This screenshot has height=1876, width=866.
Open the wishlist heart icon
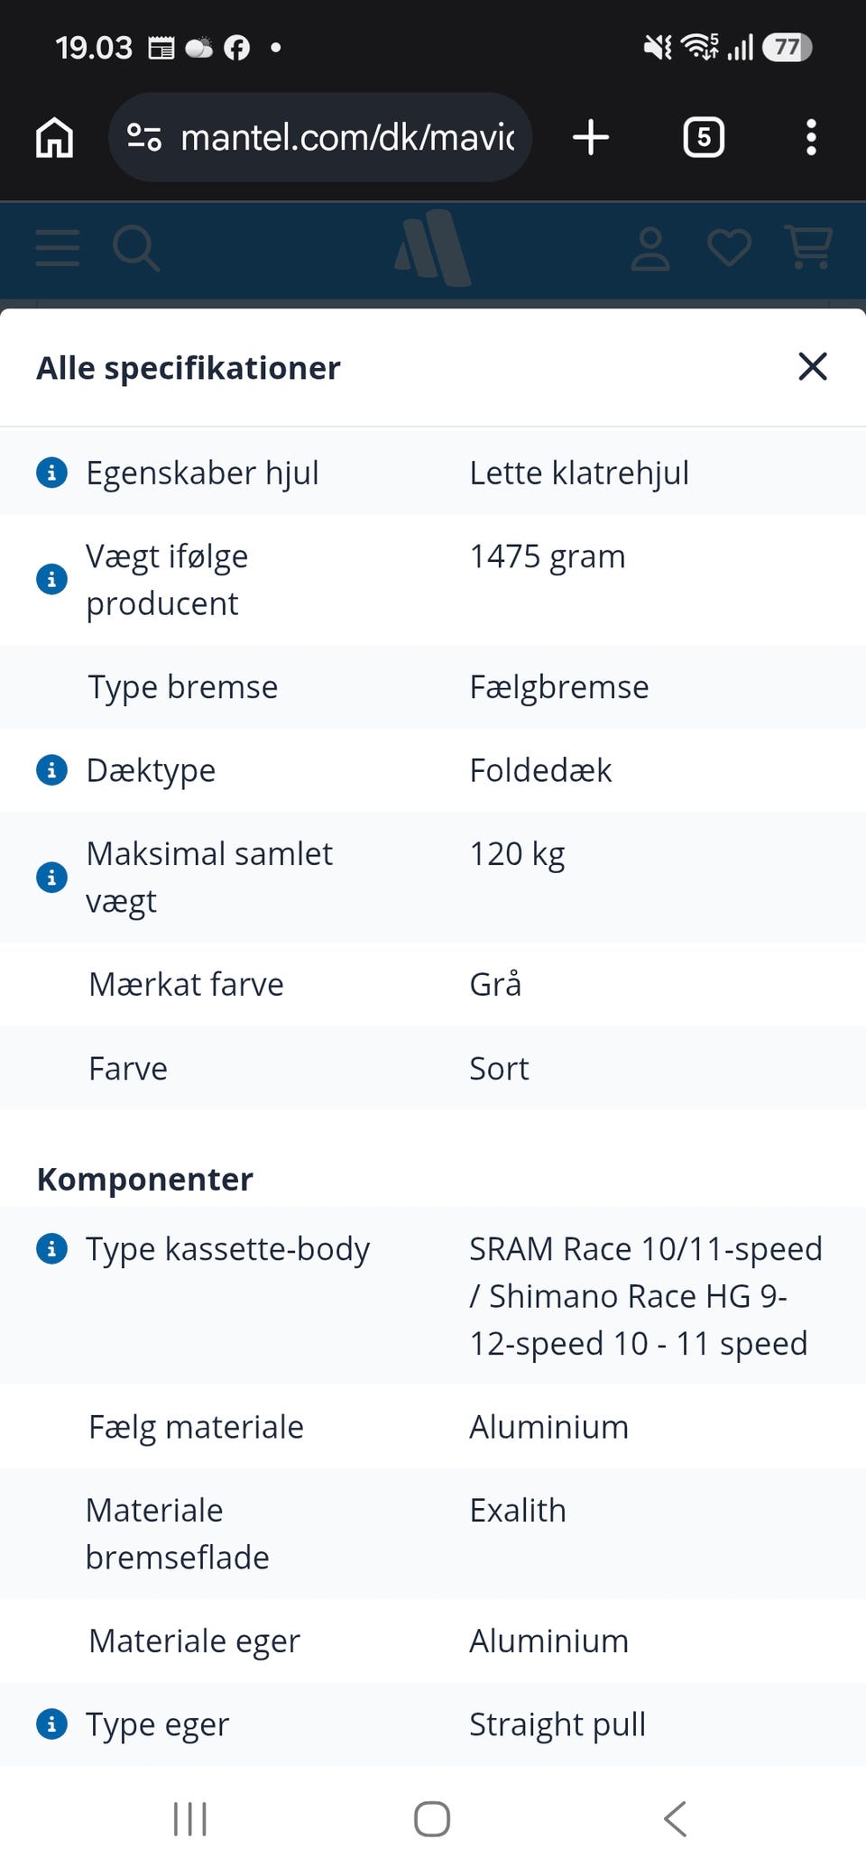[x=729, y=248]
